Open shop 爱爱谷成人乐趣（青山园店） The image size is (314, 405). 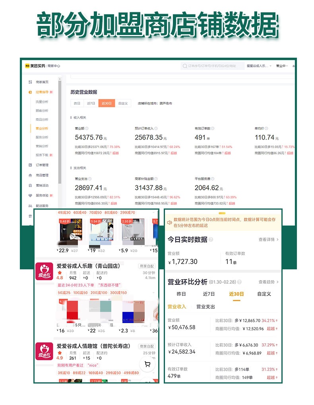tap(88, 266)
